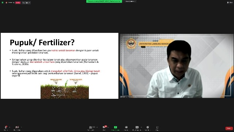
Task: Open the YouTube streaming dropdown at top left
Action: click(26, 3)
